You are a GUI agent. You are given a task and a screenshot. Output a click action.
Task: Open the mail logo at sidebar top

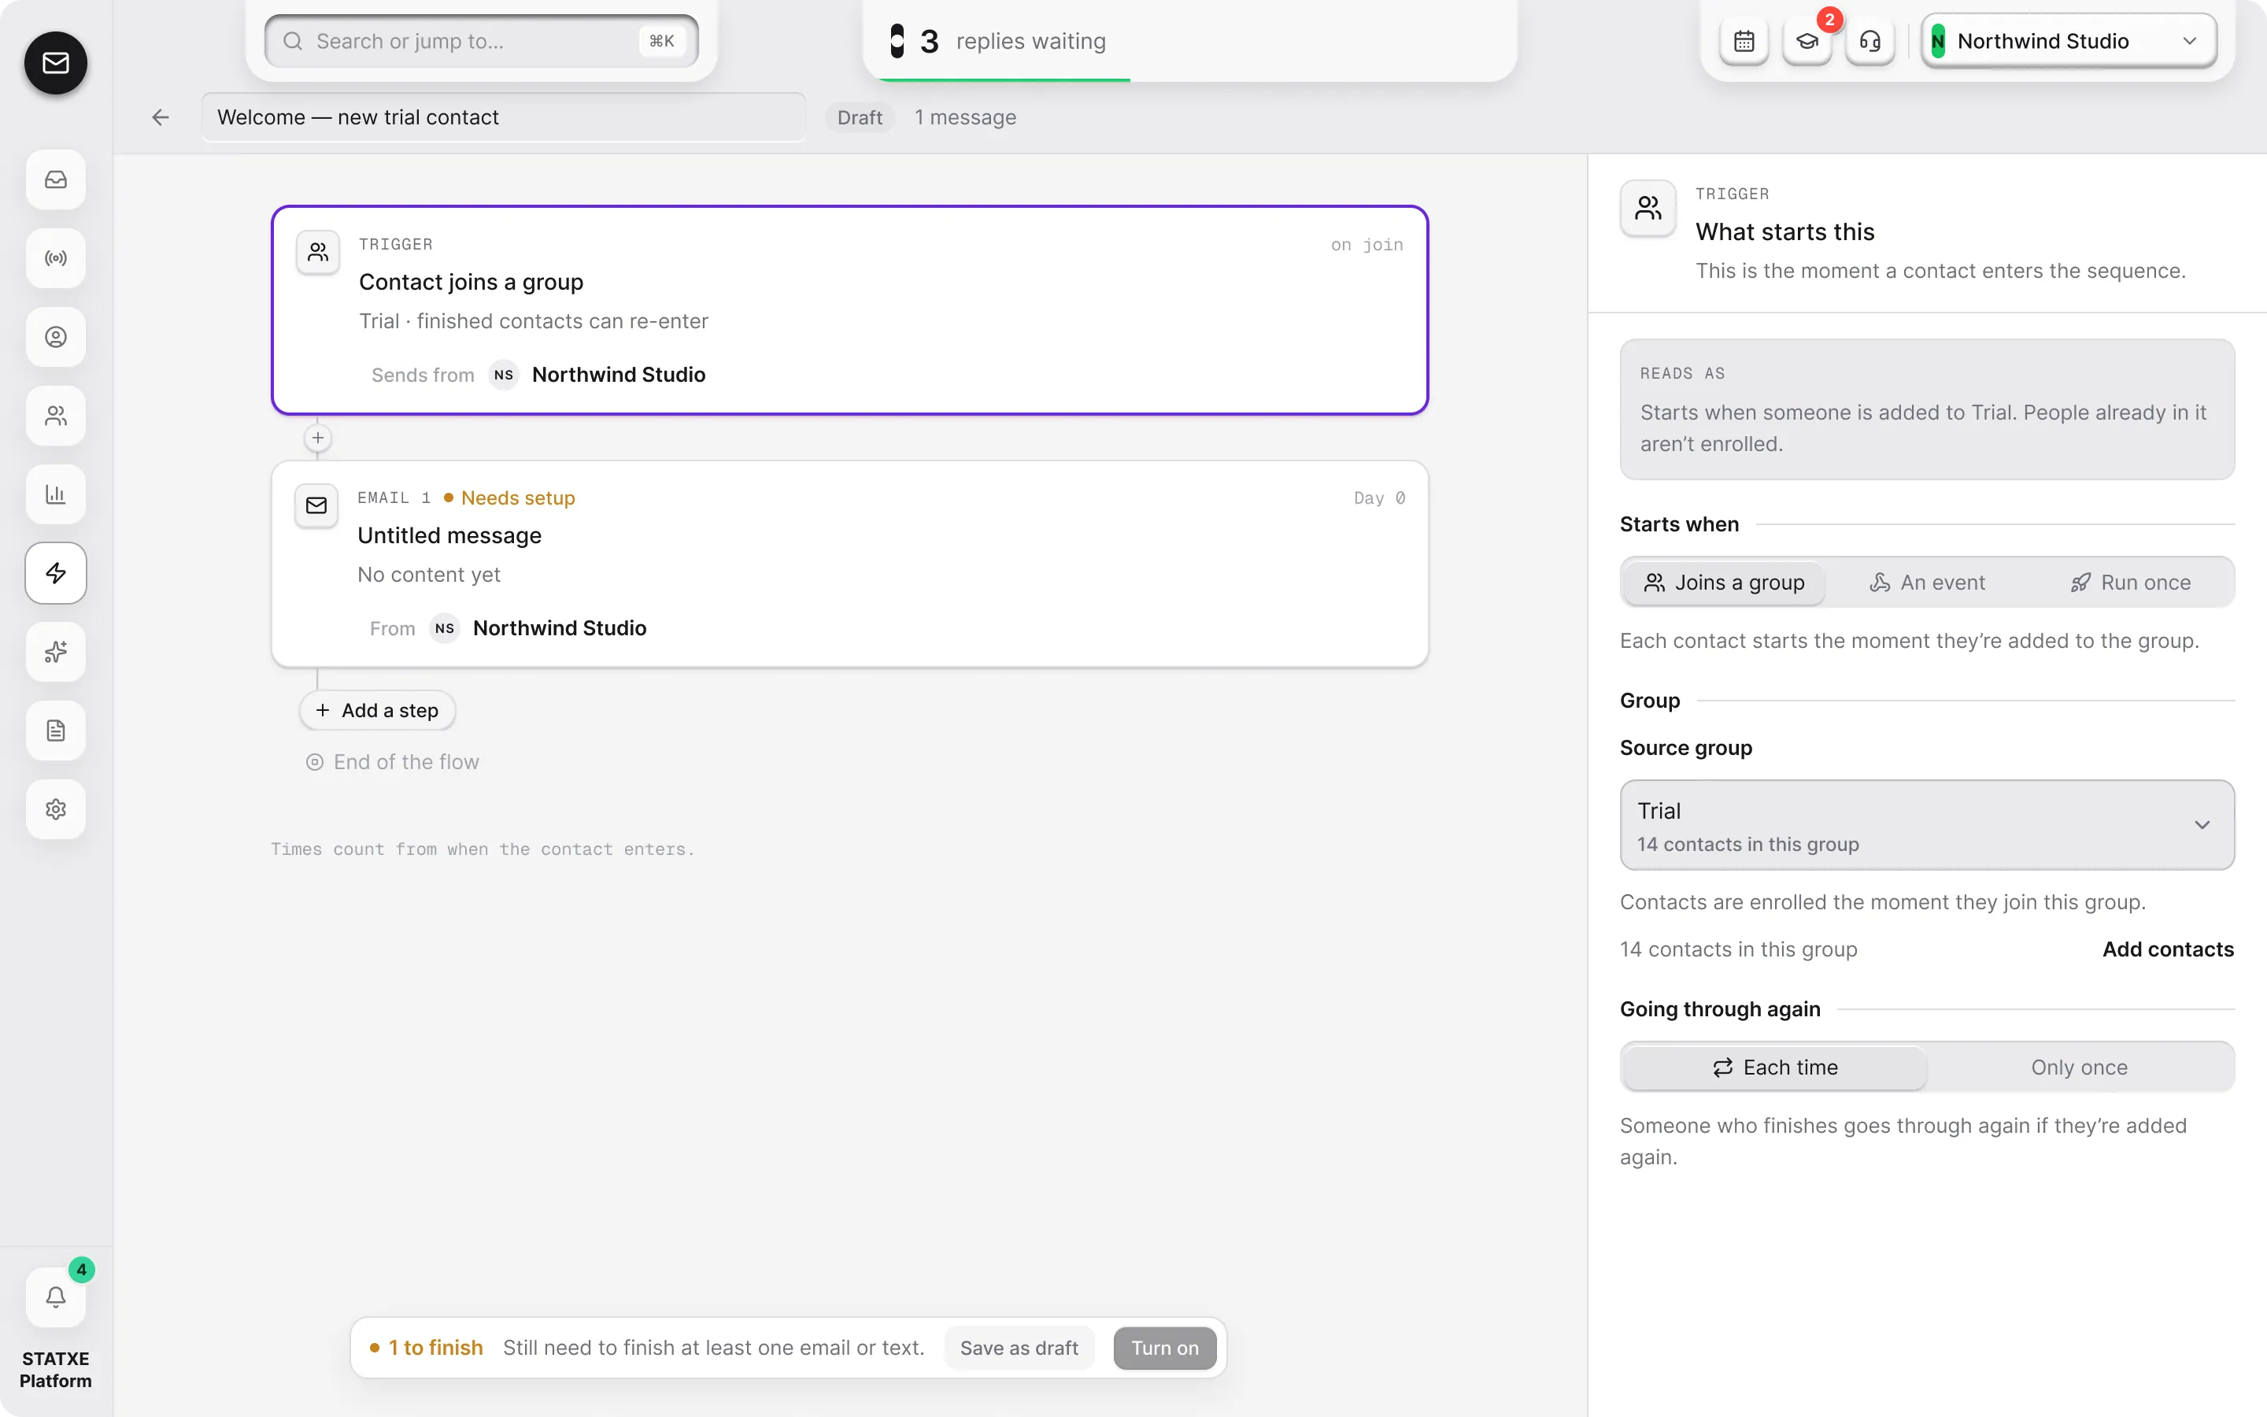(x=55, y=63)
